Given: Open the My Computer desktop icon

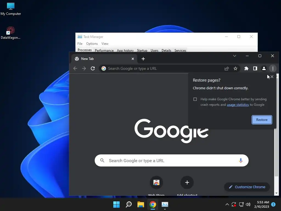Looking at the screenshot, I should click(x=11, y=9).
